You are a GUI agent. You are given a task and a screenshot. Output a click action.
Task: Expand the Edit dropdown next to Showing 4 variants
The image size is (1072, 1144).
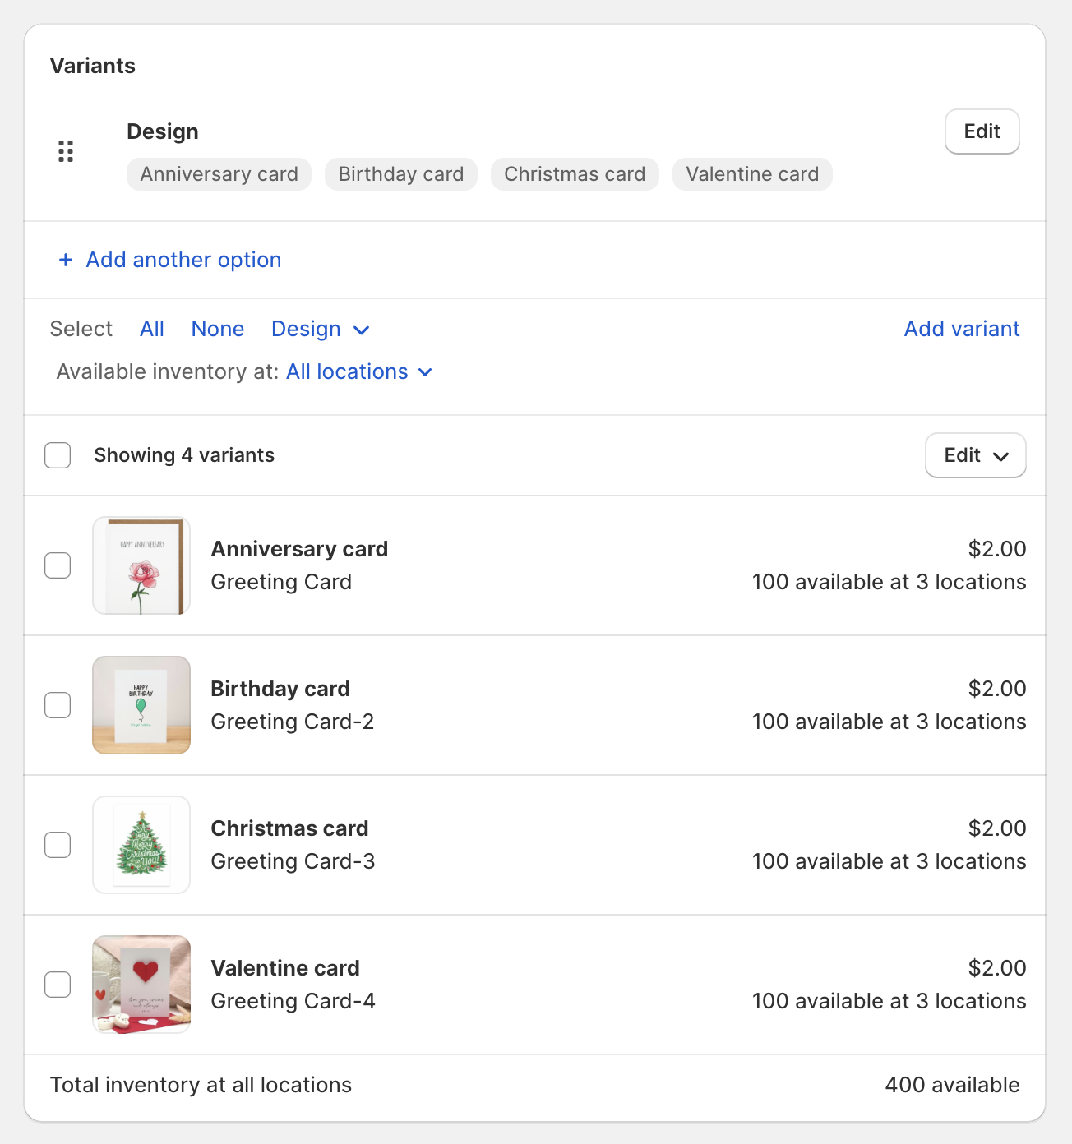point(975,455)
